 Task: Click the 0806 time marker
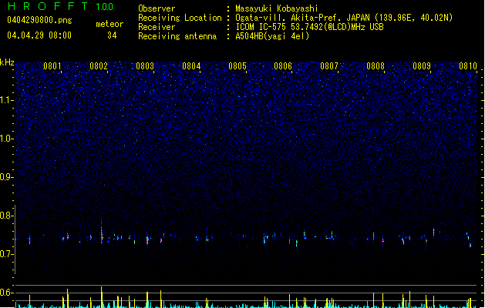click(x=283, y=66)
